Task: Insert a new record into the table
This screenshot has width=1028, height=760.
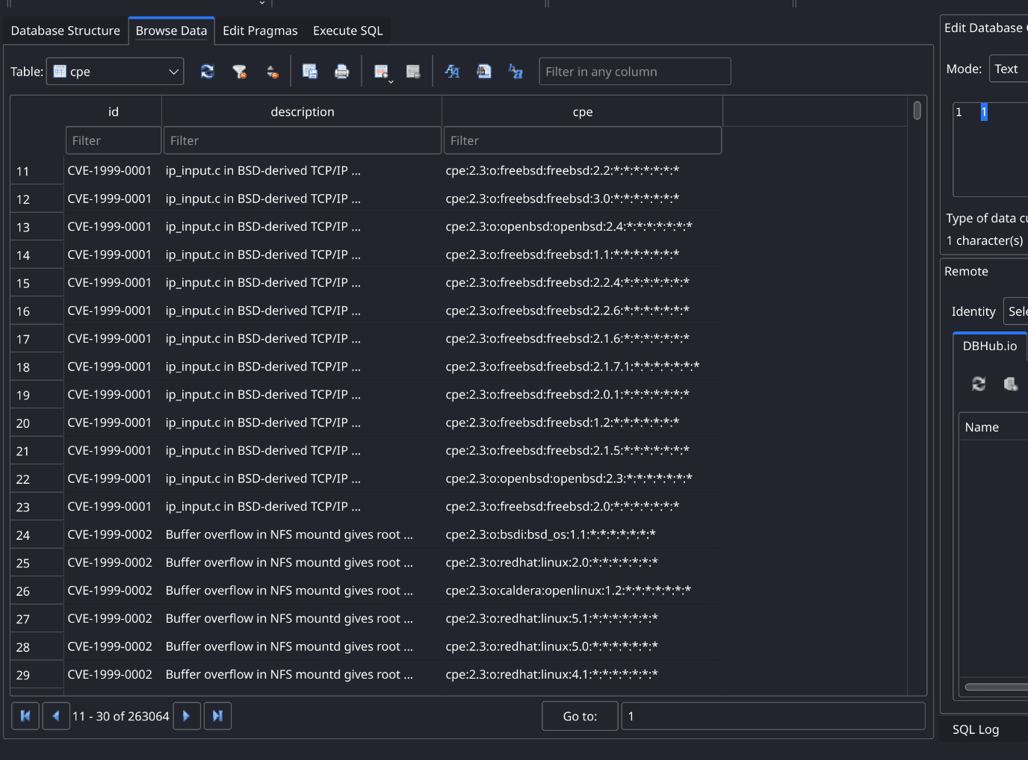Action: 380,72
